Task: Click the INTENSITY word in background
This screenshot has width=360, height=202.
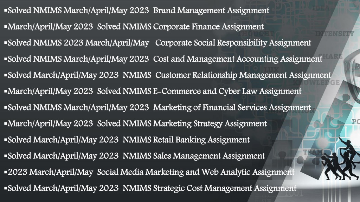Action: (x=335, y=34)
